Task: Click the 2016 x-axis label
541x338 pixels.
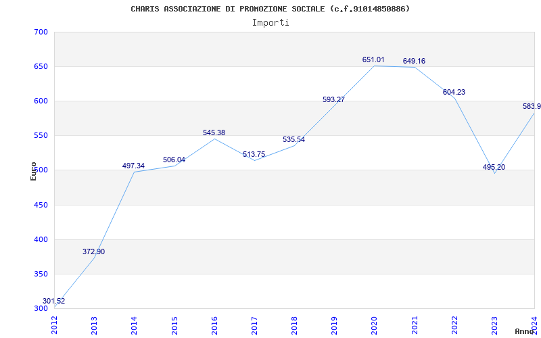Action: 214,325
